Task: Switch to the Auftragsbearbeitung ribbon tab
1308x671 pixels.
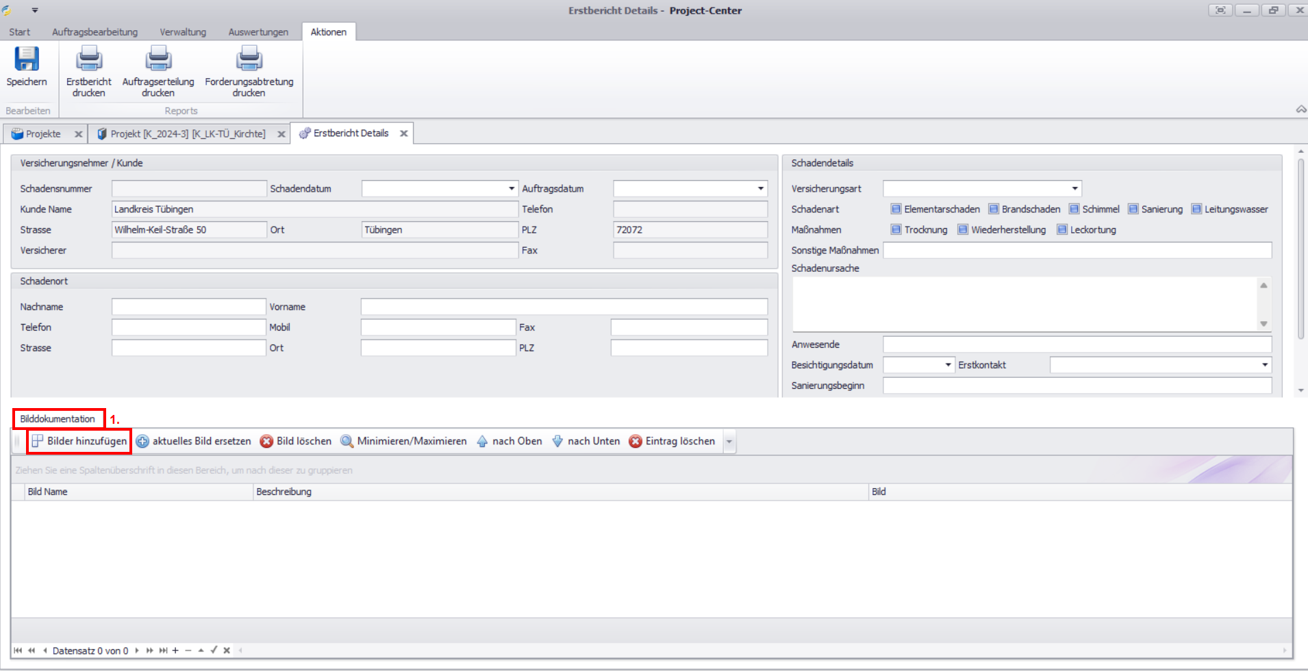Action: pos(95,32)
